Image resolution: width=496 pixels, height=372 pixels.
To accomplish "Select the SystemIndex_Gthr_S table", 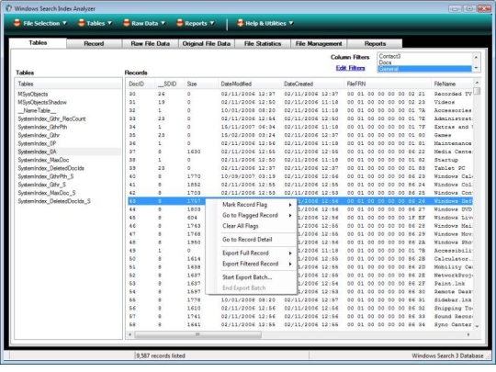I will coord(41,185).
